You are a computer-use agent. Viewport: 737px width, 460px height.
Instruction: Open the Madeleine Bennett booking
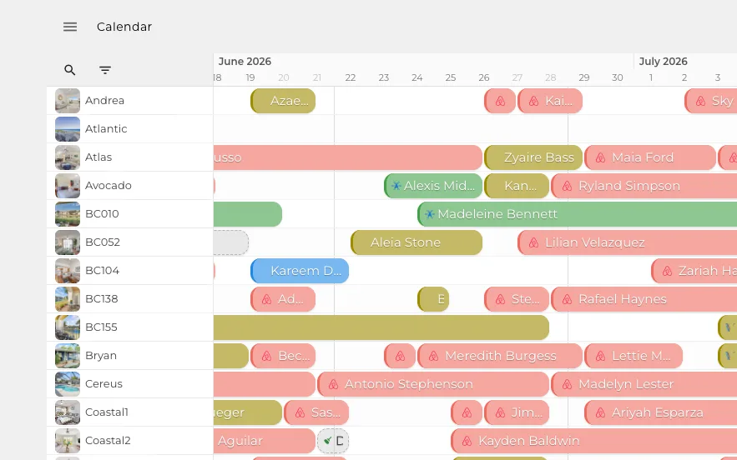tap(578, 214)
